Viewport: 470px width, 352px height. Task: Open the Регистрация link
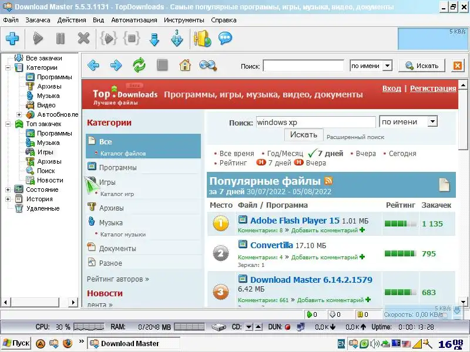(x=433, y=89)
